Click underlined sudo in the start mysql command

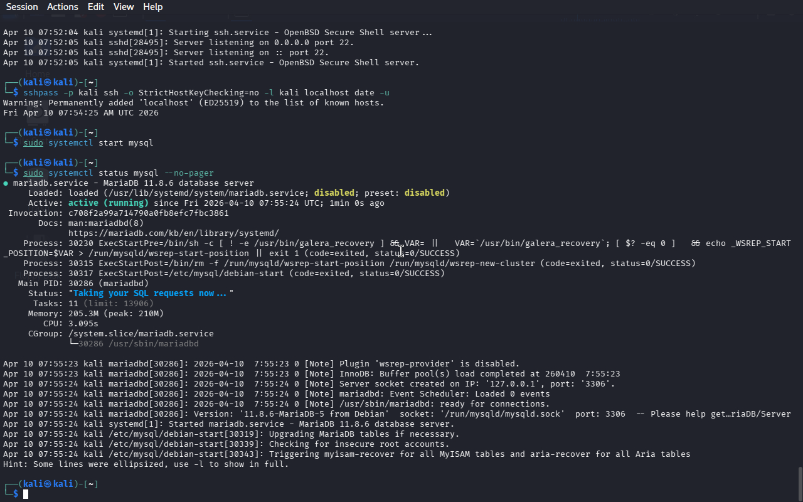pyautogui.click(x=33, y=143)
